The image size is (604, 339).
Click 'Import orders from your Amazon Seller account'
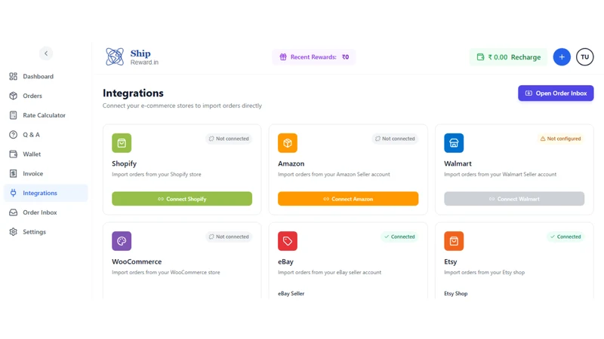point(334,175)
